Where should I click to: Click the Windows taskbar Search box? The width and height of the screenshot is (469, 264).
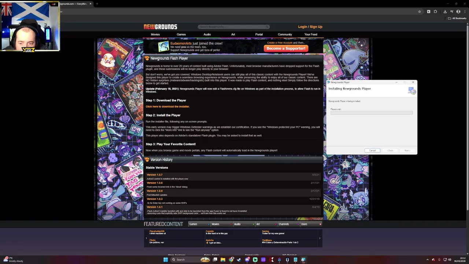(x=191, y=260)
